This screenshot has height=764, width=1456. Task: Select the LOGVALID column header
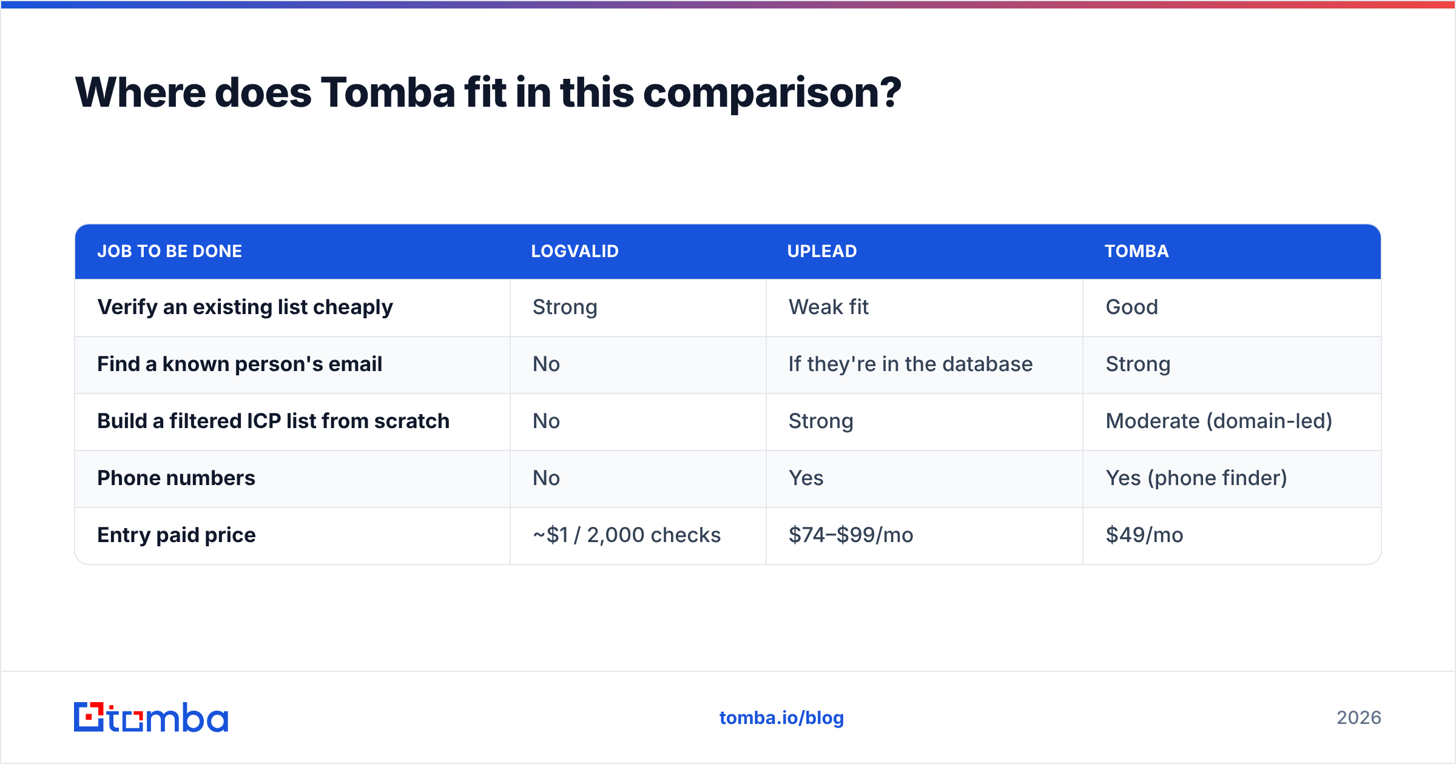pos(575,251)
